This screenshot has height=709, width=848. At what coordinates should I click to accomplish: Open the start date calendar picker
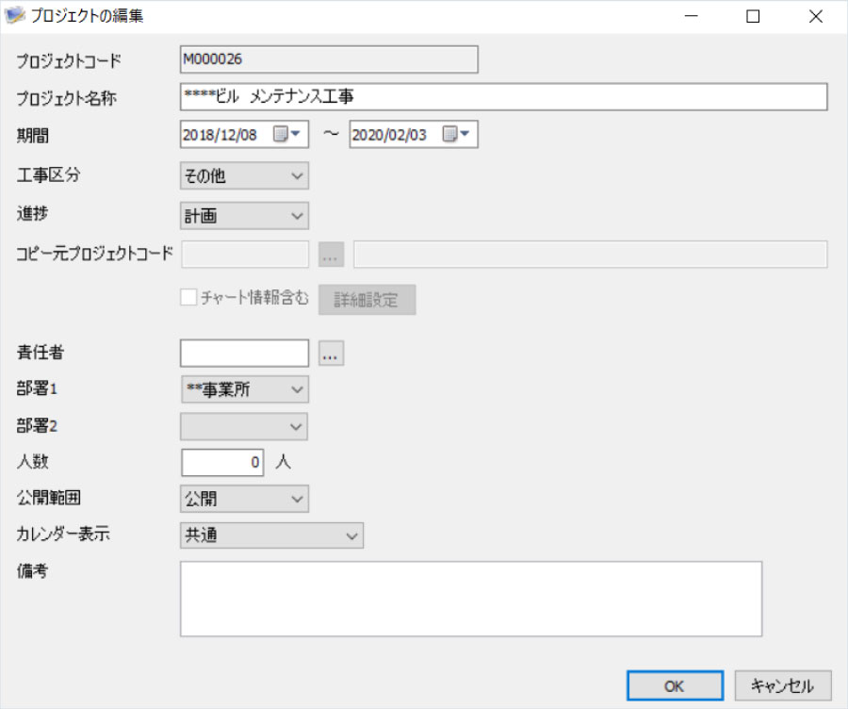point(286,134)
